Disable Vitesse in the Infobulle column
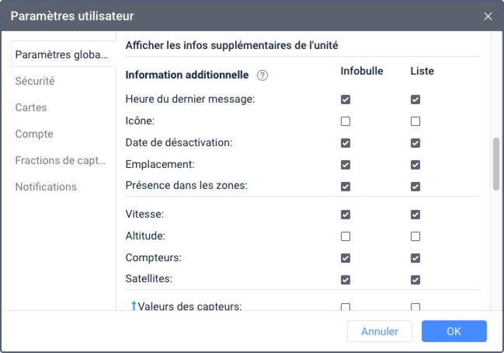 point(346,215)
